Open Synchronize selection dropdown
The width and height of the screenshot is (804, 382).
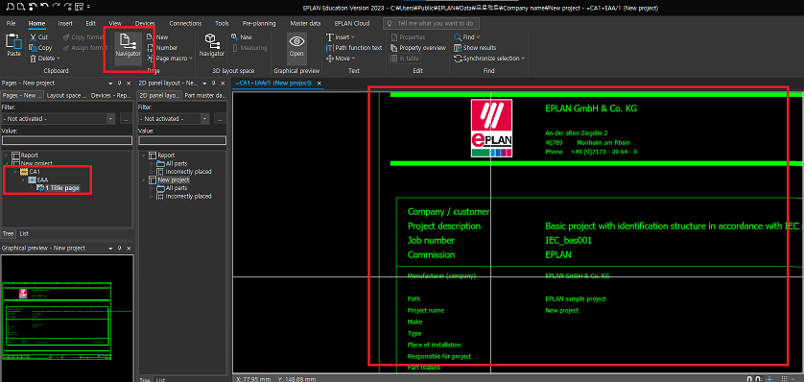[489, 59]
